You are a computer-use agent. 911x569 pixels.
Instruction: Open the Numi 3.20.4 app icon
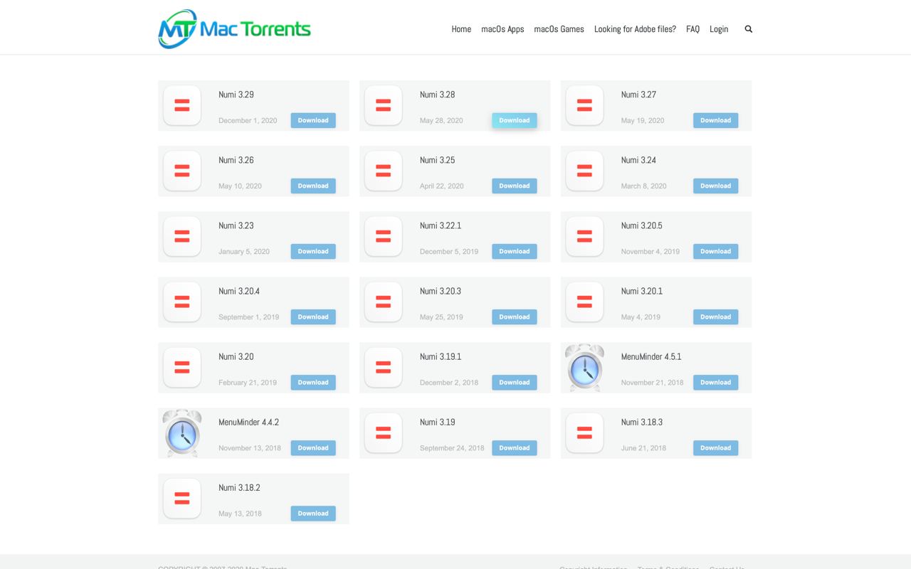(182, 302)
